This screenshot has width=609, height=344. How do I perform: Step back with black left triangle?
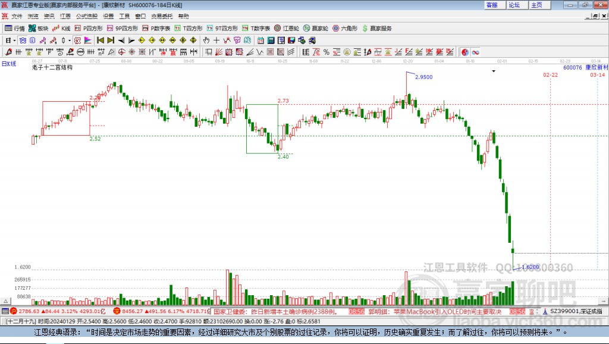point(121,40)
